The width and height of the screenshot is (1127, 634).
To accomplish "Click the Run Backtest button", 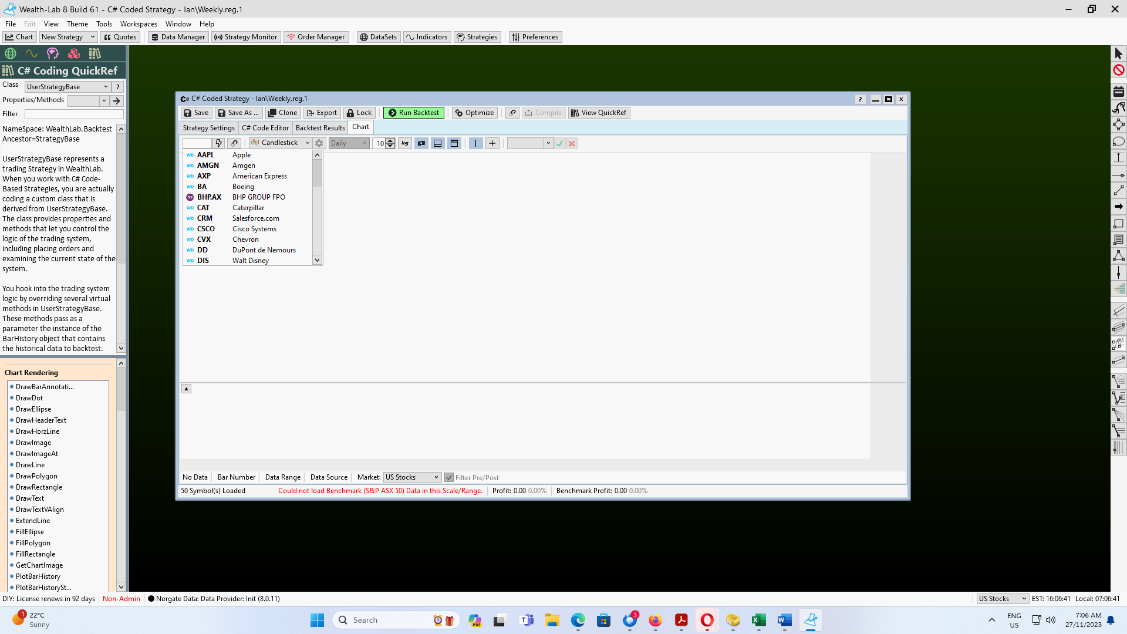I will (413, 113).
